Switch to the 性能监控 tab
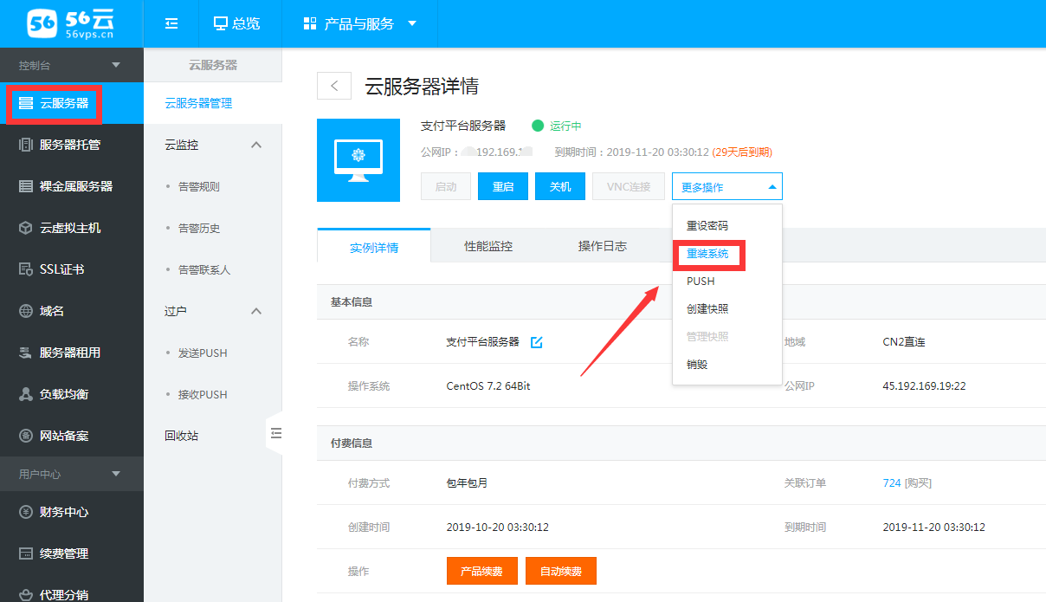Screen dimensions: 1046x602 [x=488, y=247]
